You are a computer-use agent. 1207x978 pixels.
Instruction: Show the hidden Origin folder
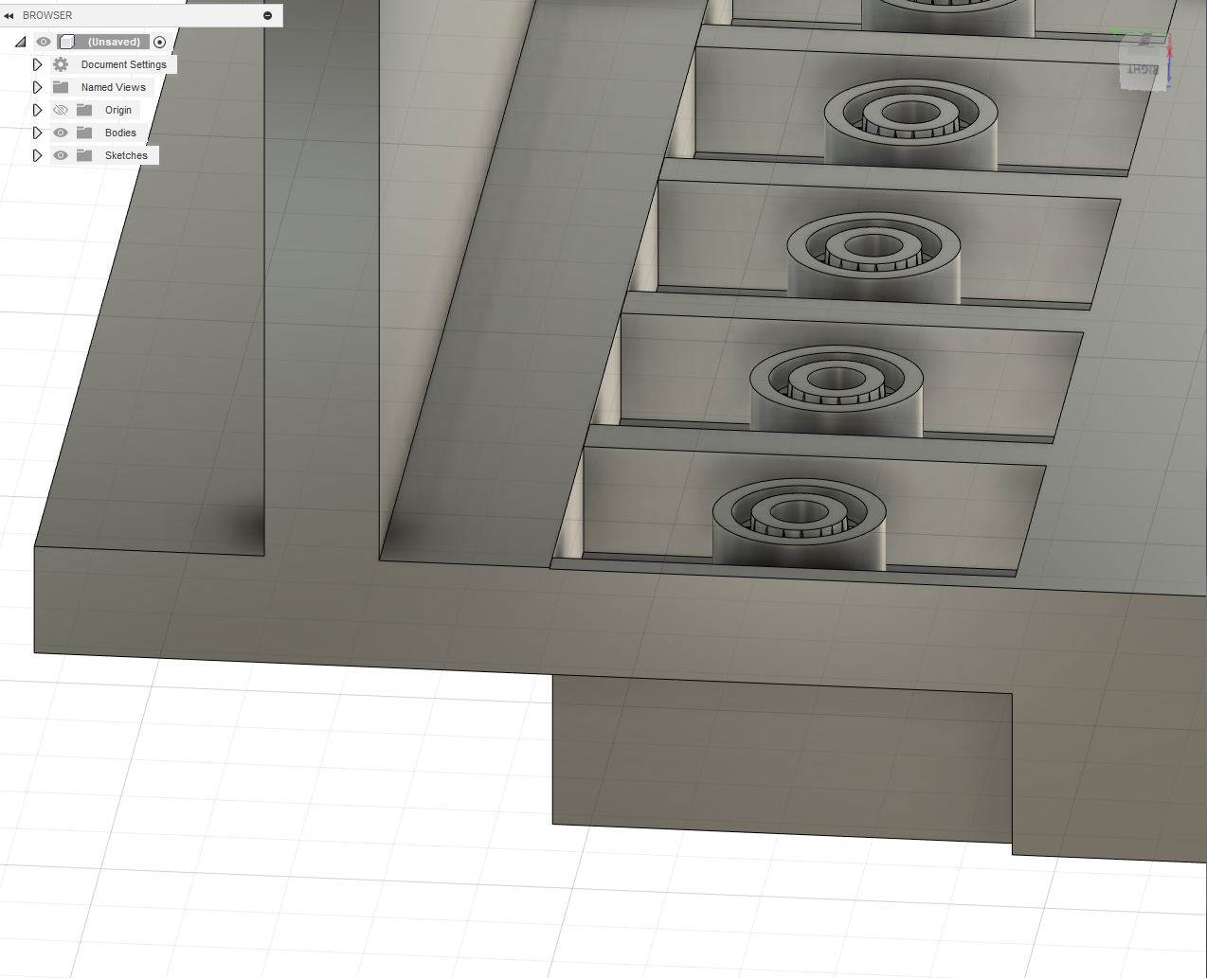61,110
